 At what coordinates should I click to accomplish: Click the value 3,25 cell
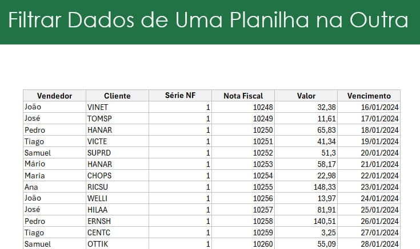click(x=306, y=232)
